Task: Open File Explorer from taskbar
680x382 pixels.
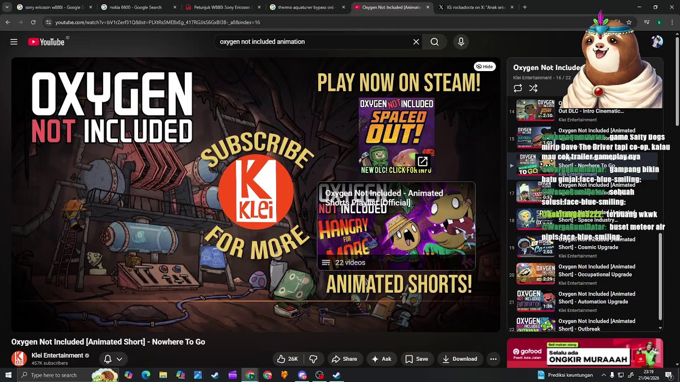Action: 163,375
